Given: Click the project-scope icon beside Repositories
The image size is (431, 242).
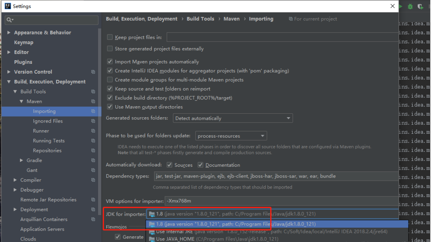Looking at the screenshot, I should click(x=93, y=151).
